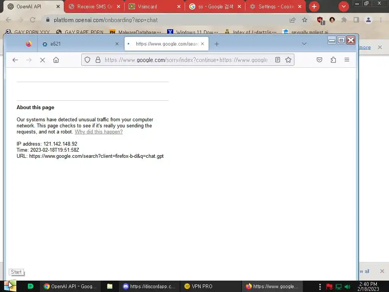Open Chrome profile avatar
This screenshot has height=292, width=389.
tap(368, 20)
